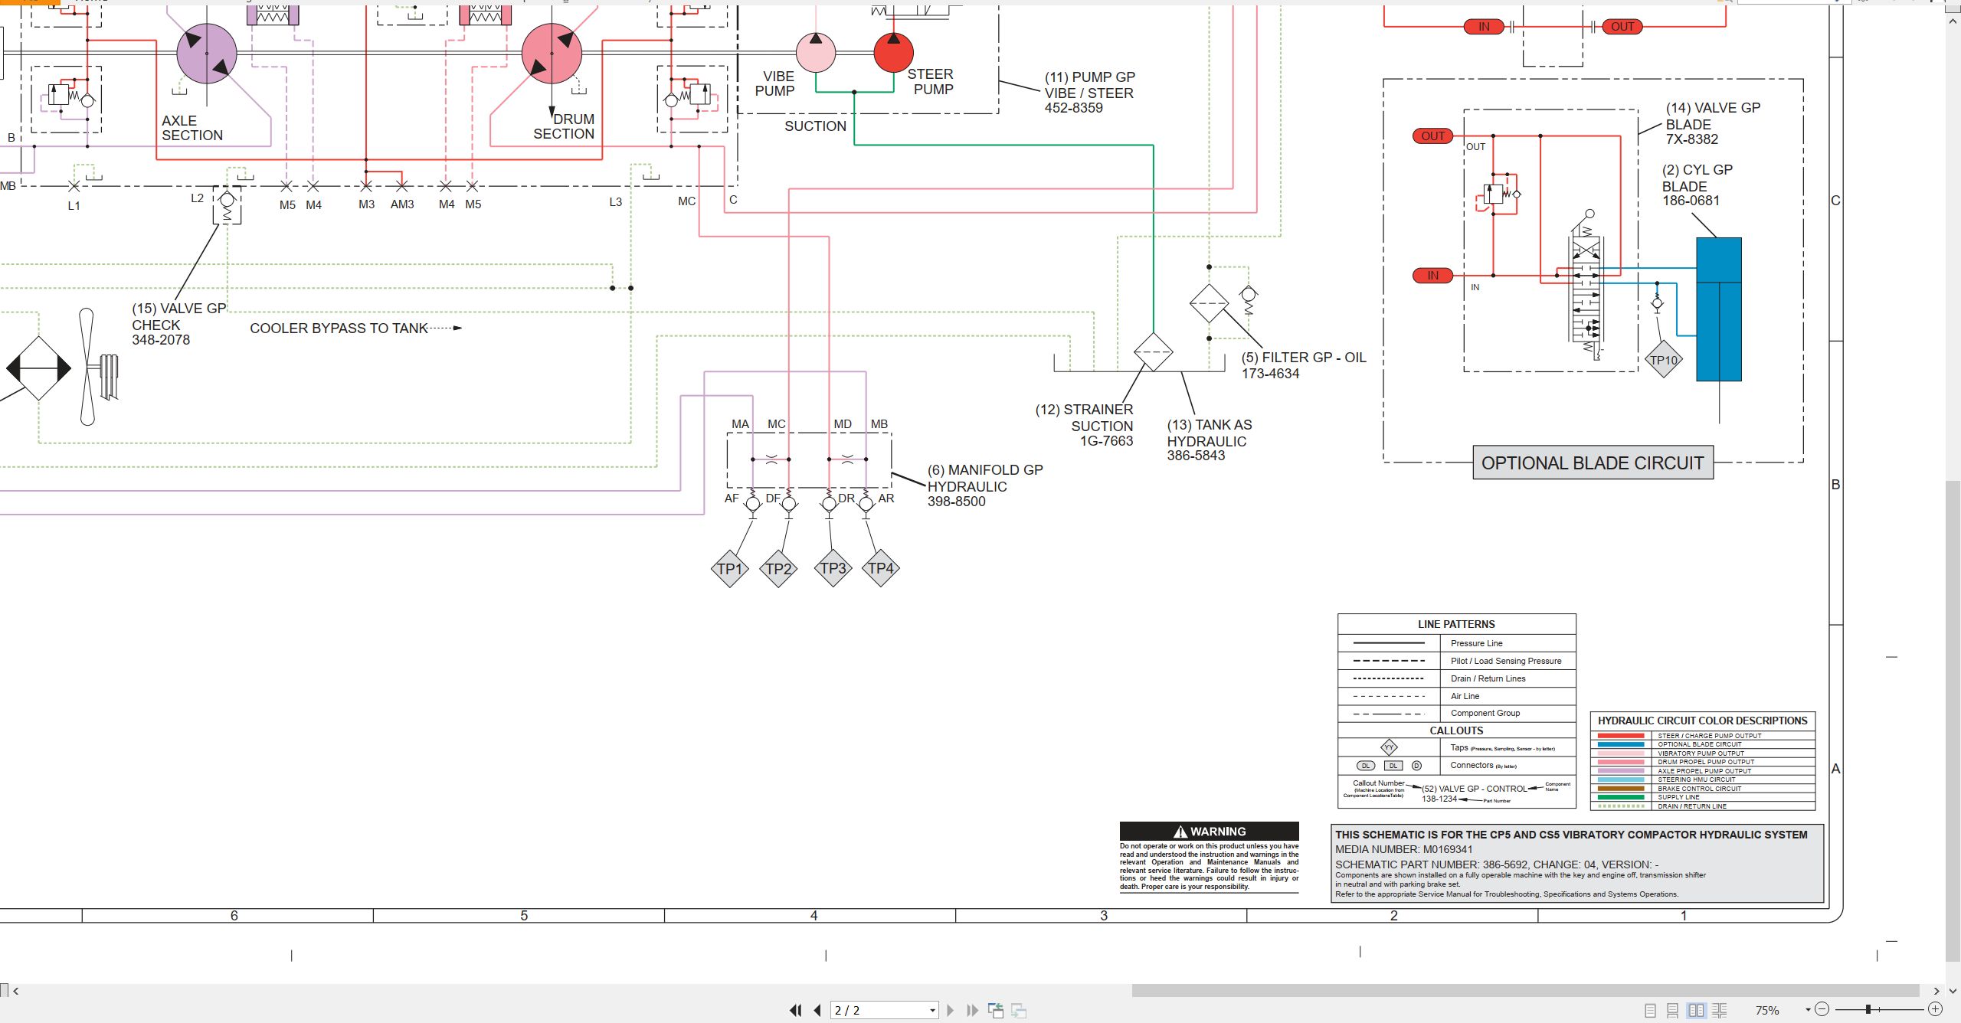Click the horizontal scrollbar thumb
The height and width of the screenshot is (1023, 1961).
(1525, 991)
